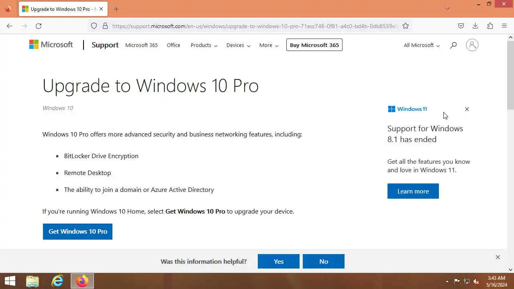The height and width of the screenshot is (289, 514).
Task: Dismiss the Windows 11 promo panel
Action: tap(467, 109)
